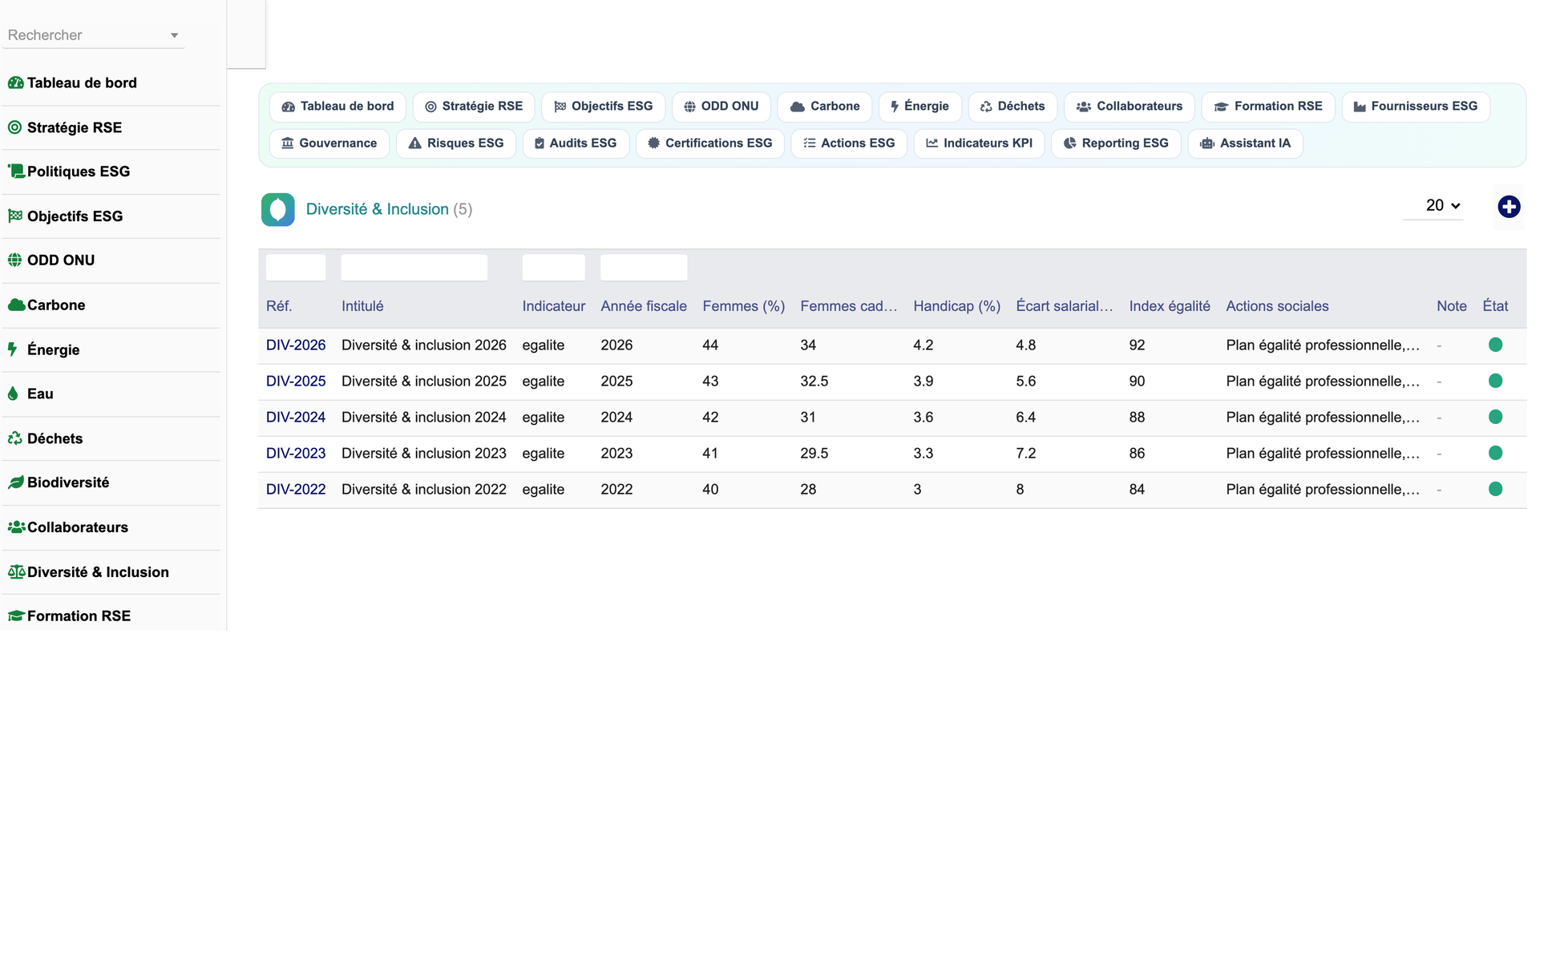
Task: Open the Risques ESG tab
Action: [455, 143]
